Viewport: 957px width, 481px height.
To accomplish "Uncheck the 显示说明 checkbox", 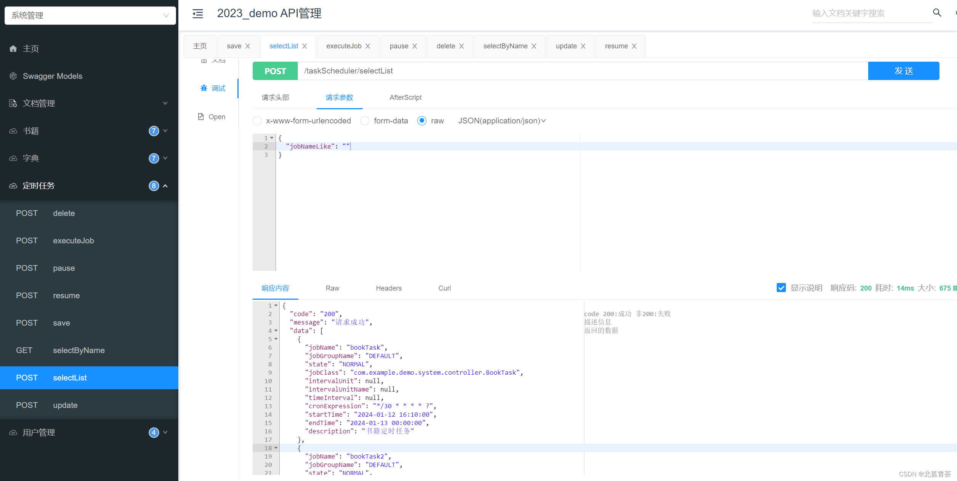I will [781, 288].
